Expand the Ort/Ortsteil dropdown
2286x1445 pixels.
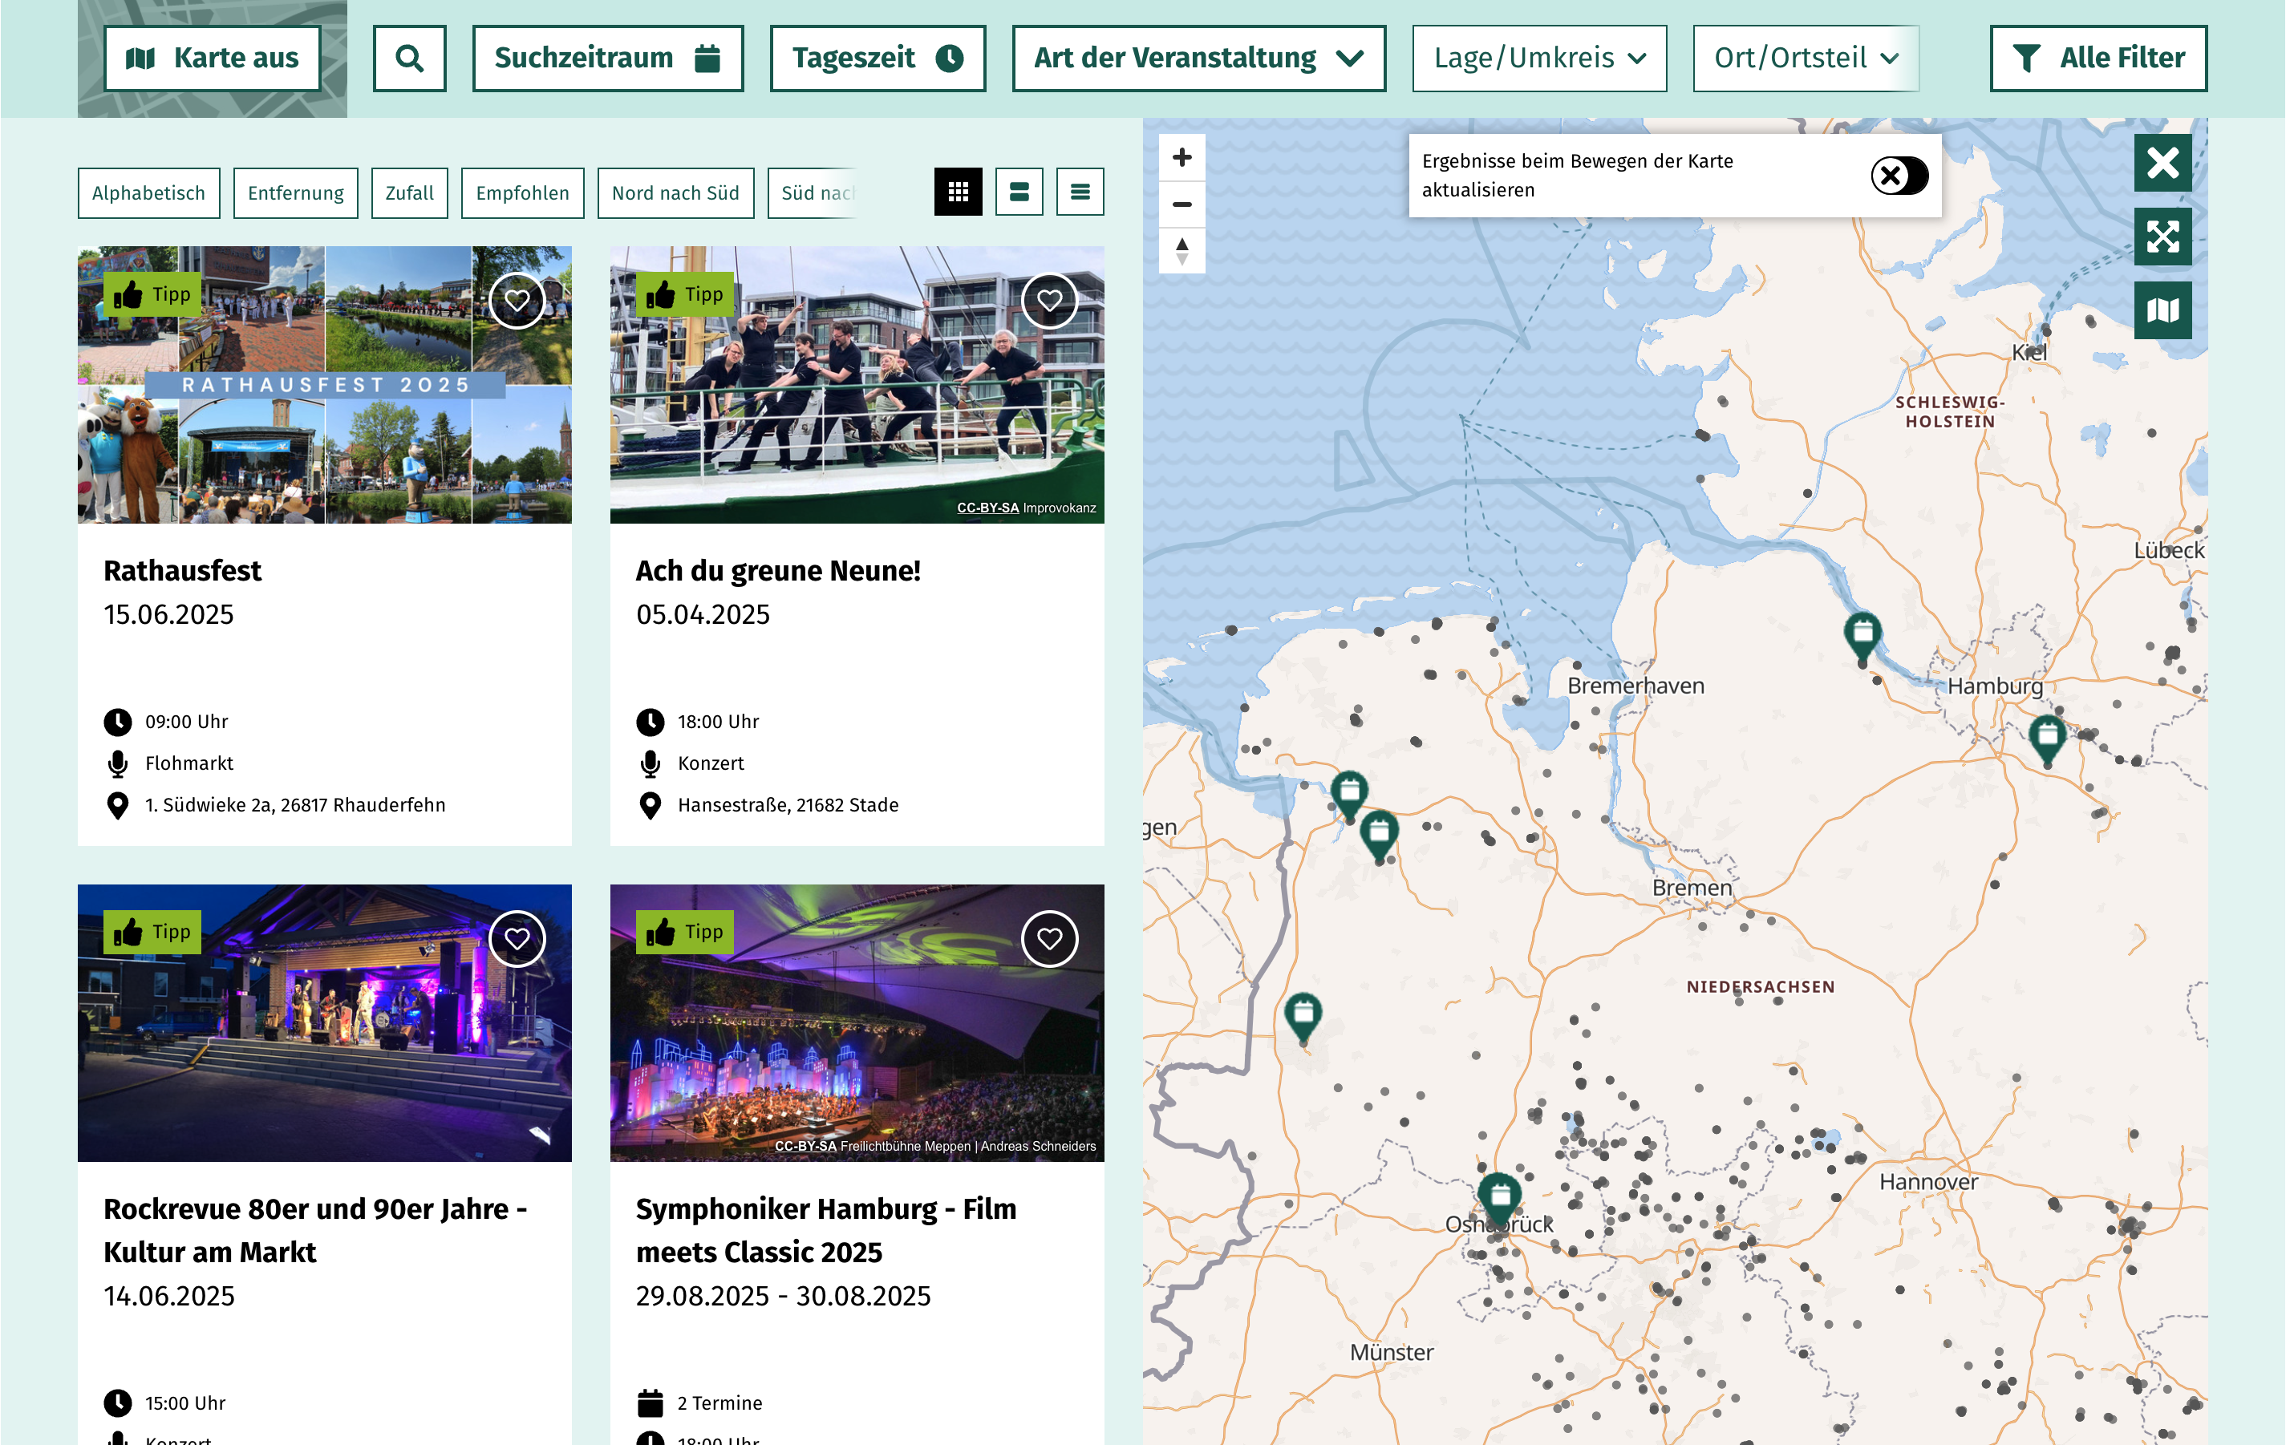pyautogui.click(x=1806, y=58)
